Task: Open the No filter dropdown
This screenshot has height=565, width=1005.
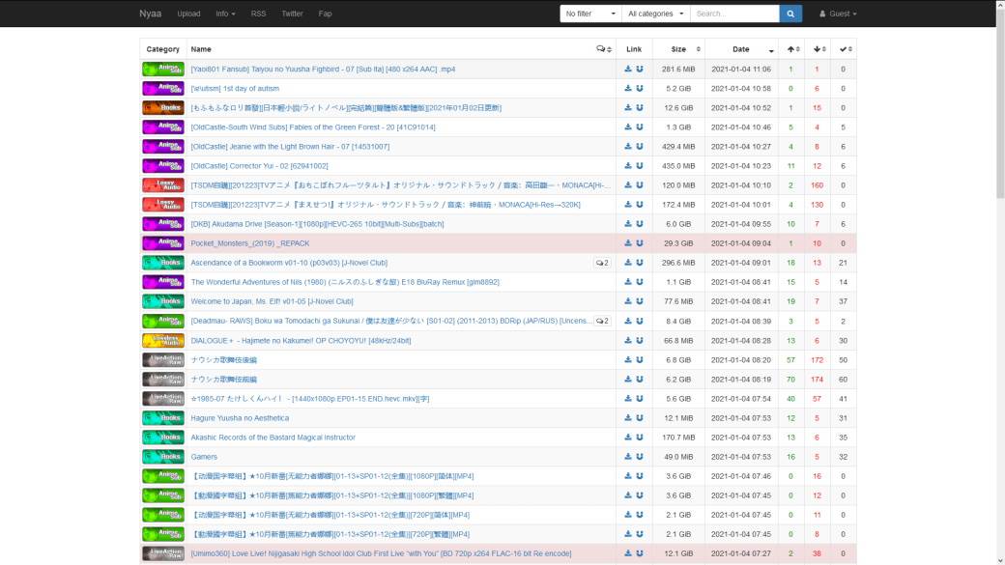Action: (x=589, y=14)
